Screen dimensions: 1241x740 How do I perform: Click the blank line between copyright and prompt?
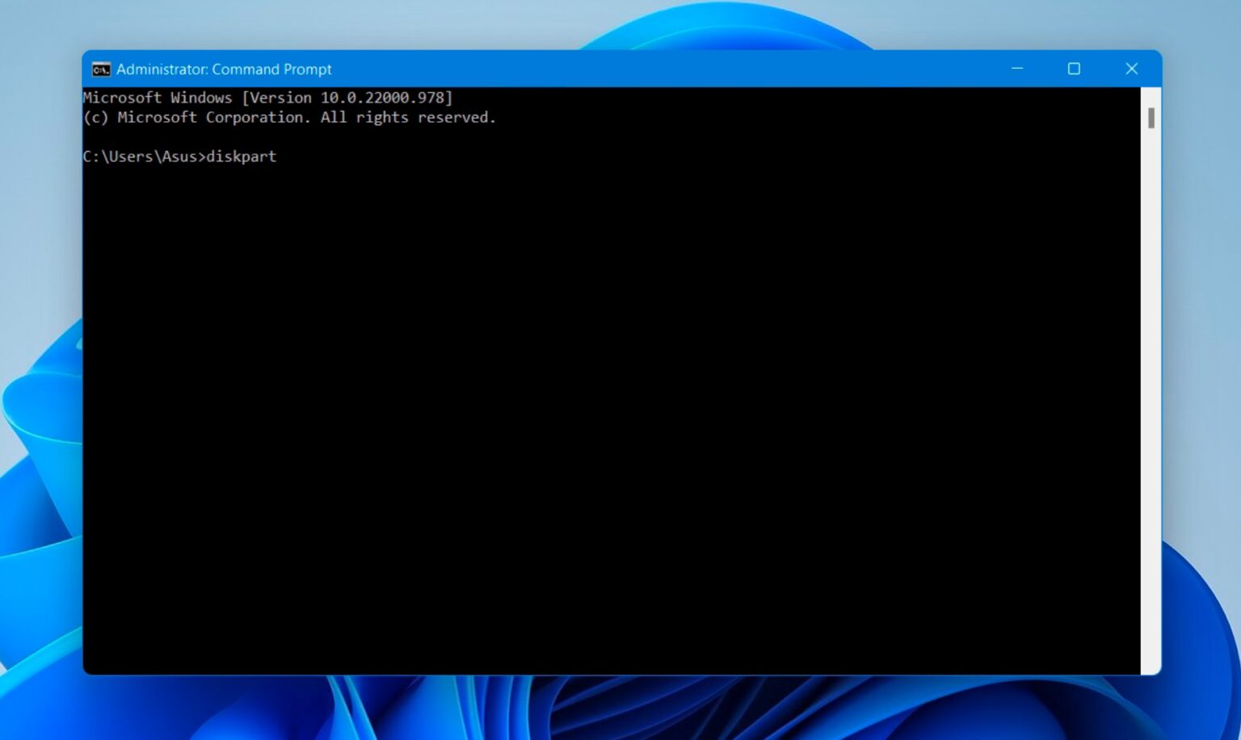tap(242, 137)
